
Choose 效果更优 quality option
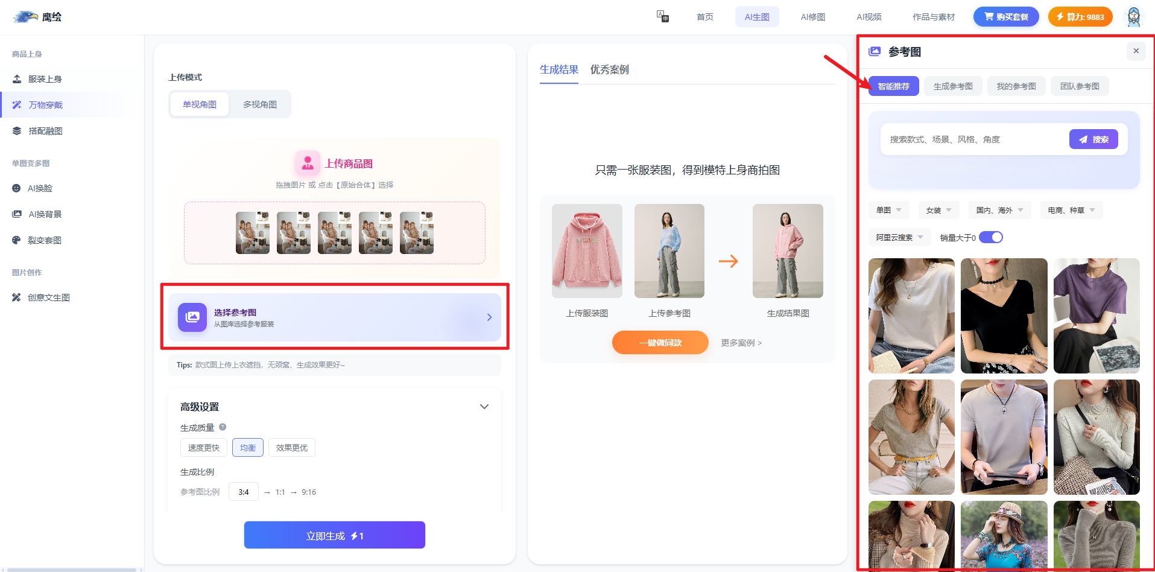point(291,448)
